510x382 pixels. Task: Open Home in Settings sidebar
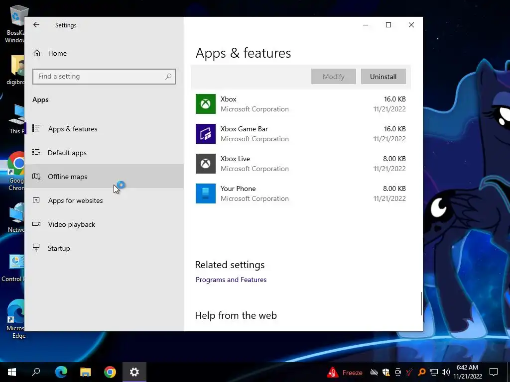coord(104,53)
